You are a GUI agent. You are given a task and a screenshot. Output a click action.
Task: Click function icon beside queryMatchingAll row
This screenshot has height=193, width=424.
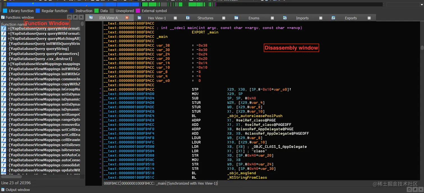pyautogui.click(x=3, y=39)
